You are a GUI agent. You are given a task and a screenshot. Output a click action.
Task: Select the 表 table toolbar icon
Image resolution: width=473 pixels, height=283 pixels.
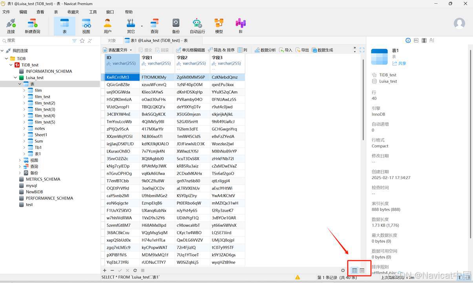tap(64, 26)
